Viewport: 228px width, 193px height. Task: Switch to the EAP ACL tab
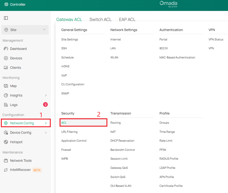(x=127, y=20)
